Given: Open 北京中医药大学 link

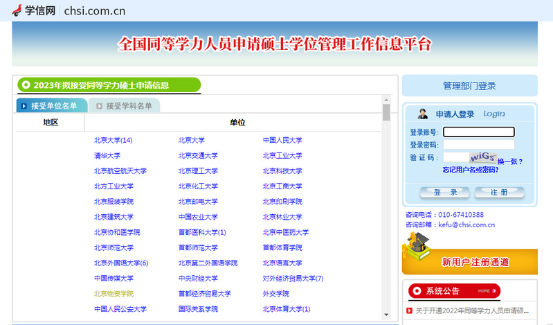Looking at the screenshot, I should pyautogui.click(x=286, y=232).
